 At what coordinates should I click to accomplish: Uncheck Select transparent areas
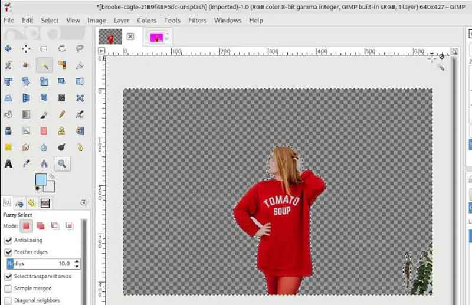click(8, 276)
